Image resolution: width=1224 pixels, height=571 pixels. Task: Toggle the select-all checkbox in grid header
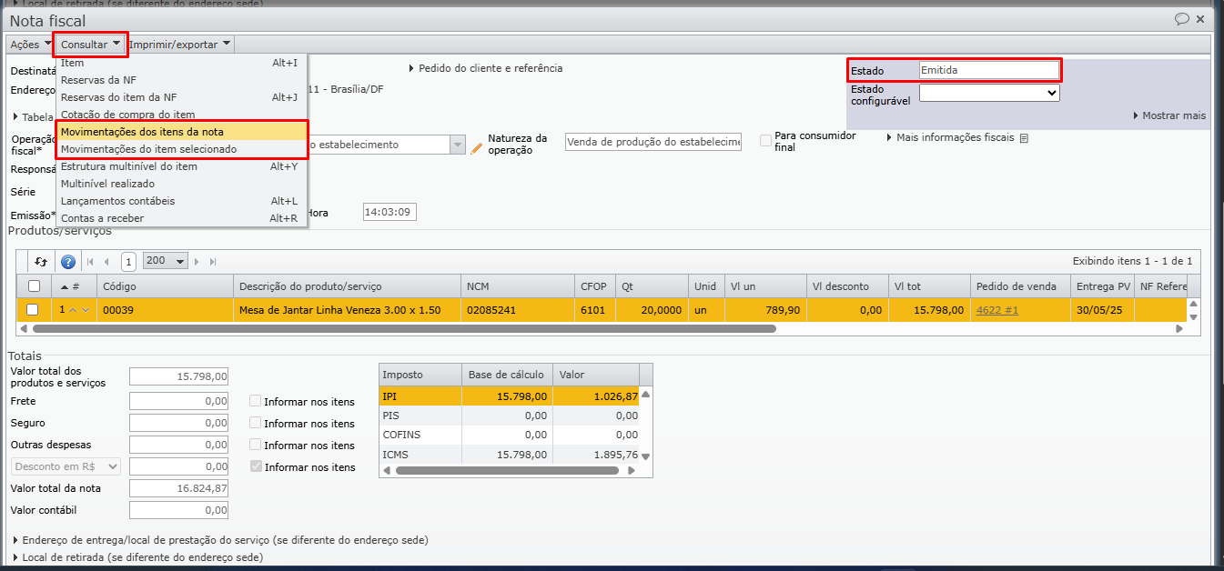point(34,286)
